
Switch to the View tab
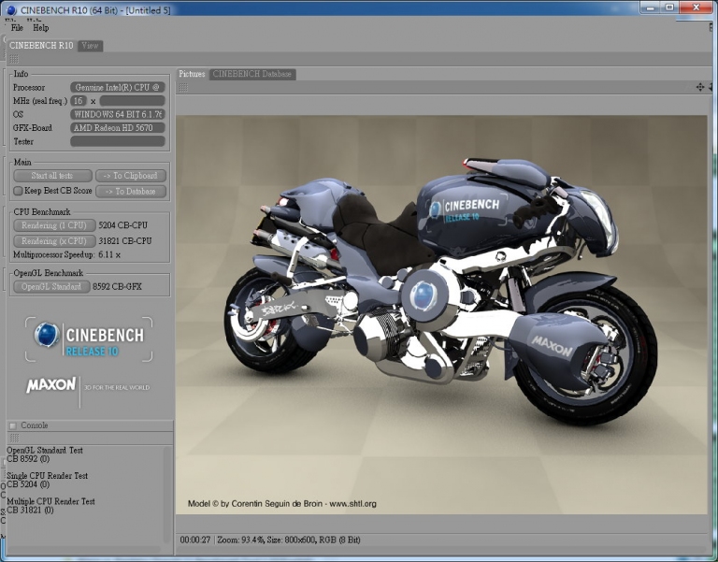click(x=90, y=46)
